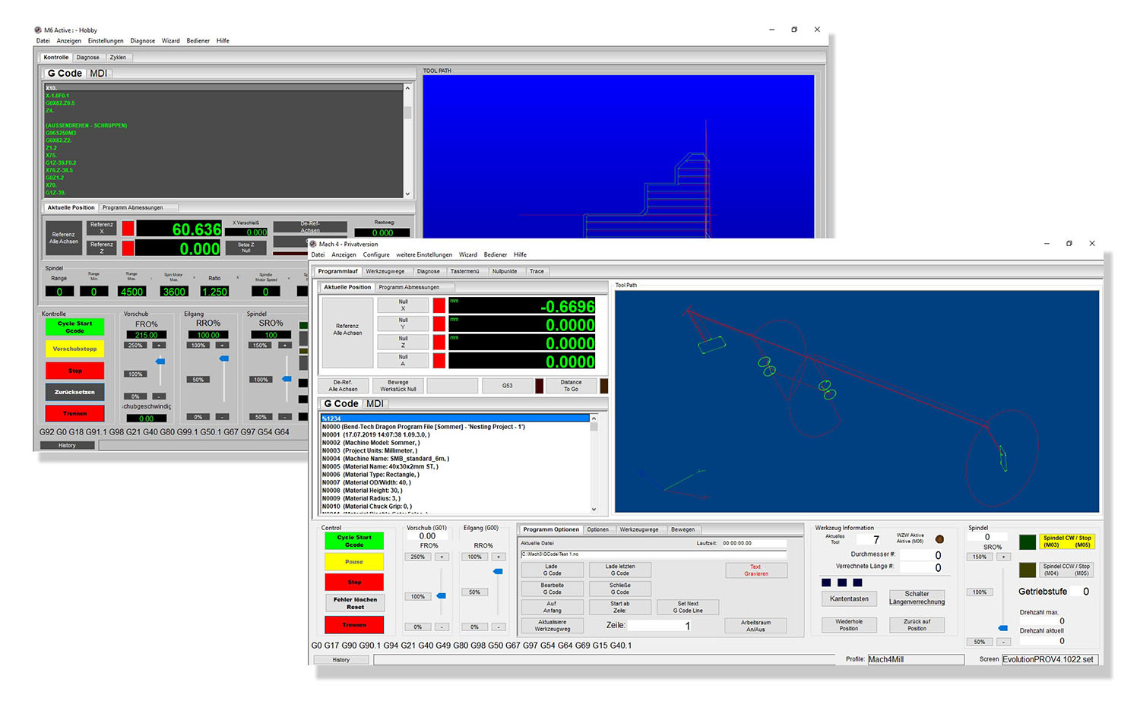
Task: Open the Wizard menu in Mach 4
Action: (468, 255)
